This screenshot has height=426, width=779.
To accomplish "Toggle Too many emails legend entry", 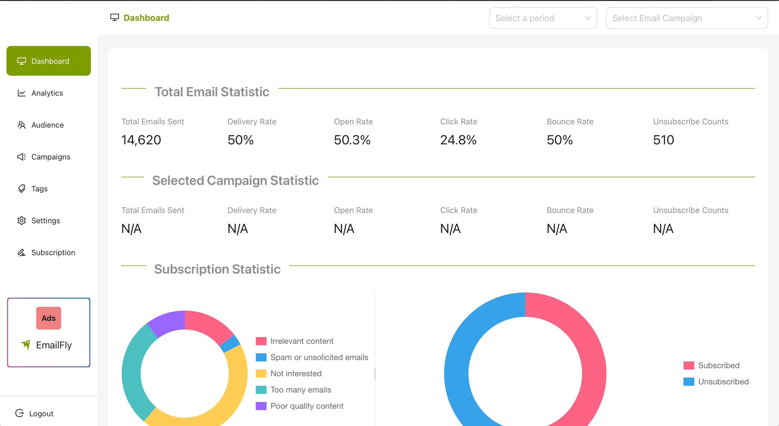I will [x=300, y=390].
